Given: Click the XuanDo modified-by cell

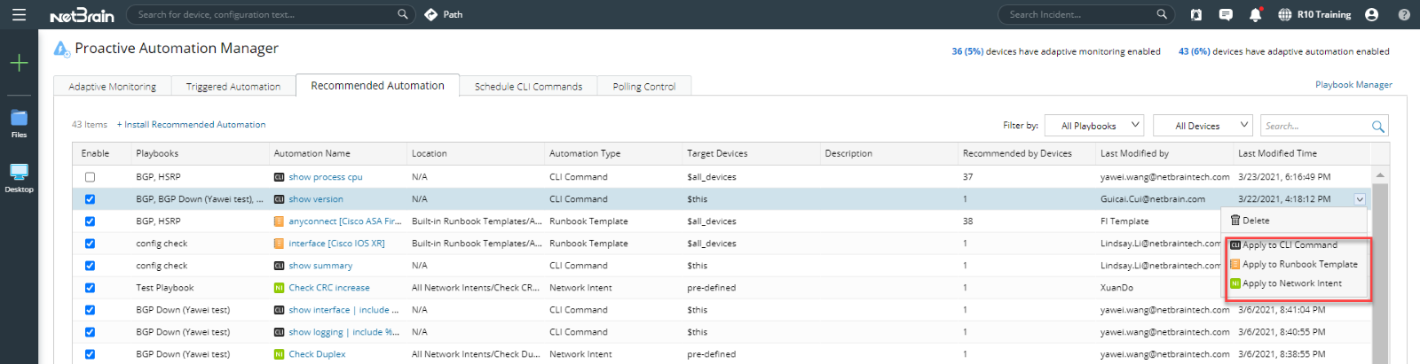Looking at the screenshot, I should (x=1116, y=288).
